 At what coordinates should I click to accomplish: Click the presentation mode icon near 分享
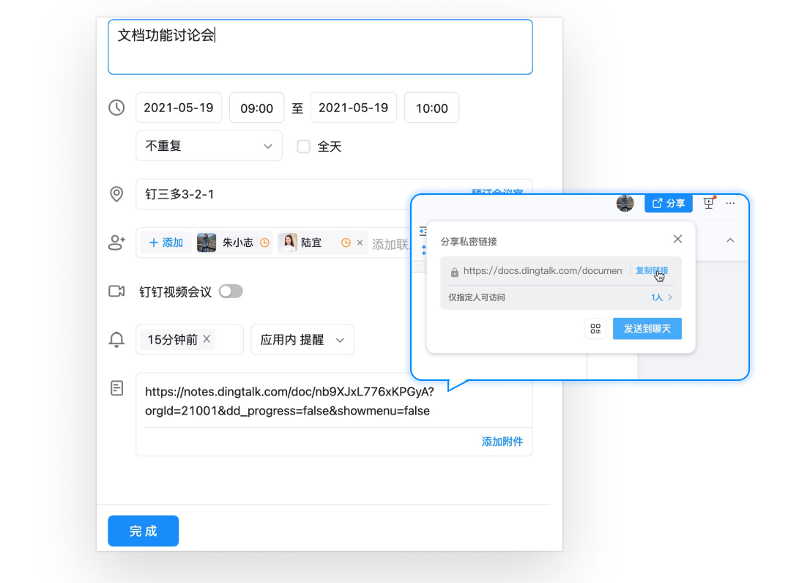707,203
